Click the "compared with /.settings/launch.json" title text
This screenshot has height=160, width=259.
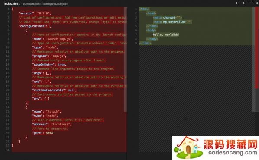coord(45,3)
